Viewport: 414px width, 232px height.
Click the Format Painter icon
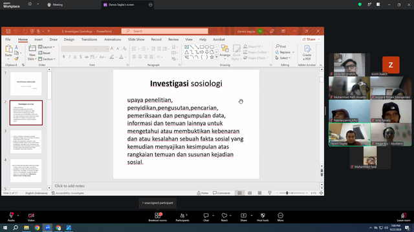16,59
